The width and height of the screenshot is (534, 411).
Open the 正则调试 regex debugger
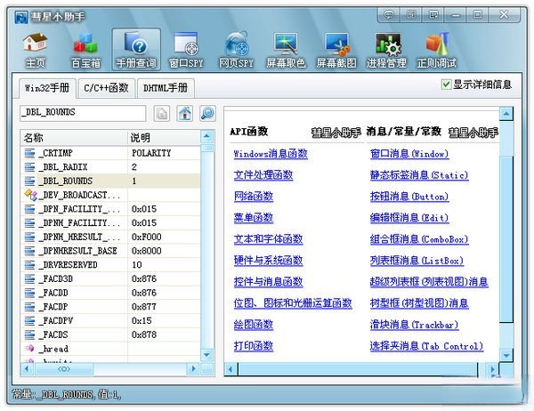tap(436, 50)
